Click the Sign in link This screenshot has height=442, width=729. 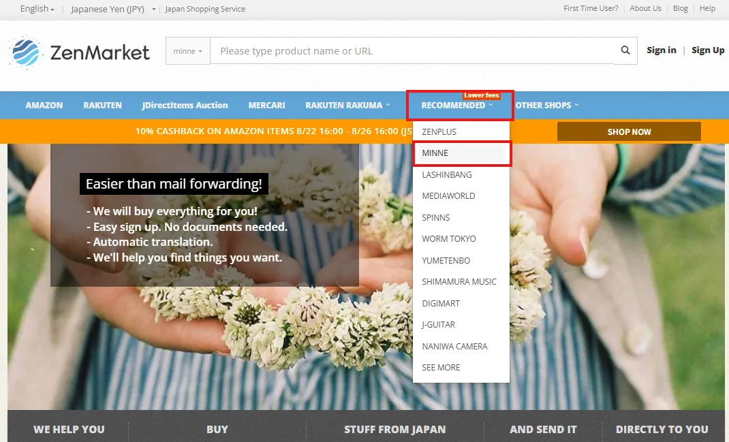pos(661,50)
